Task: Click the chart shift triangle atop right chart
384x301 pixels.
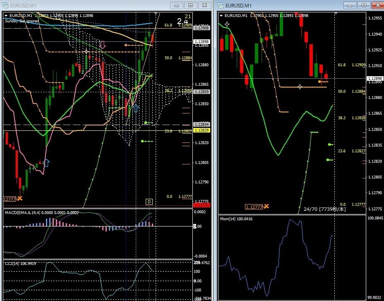Action: coord(336,13)
